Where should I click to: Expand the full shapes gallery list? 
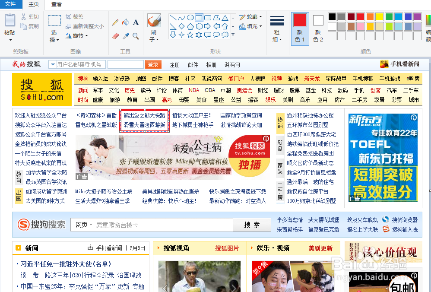point(233,35)
